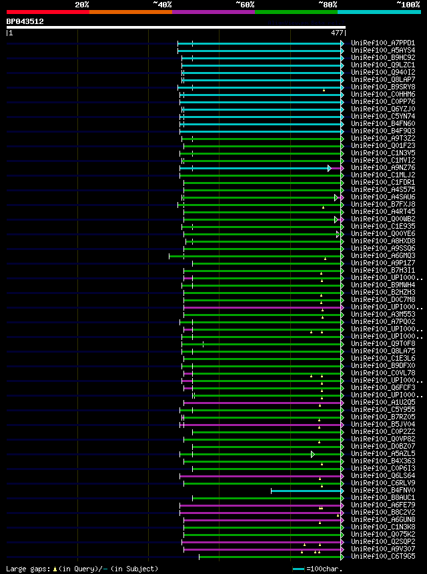Select the UniRef100_C6T9G5 label

click(383, 557)
